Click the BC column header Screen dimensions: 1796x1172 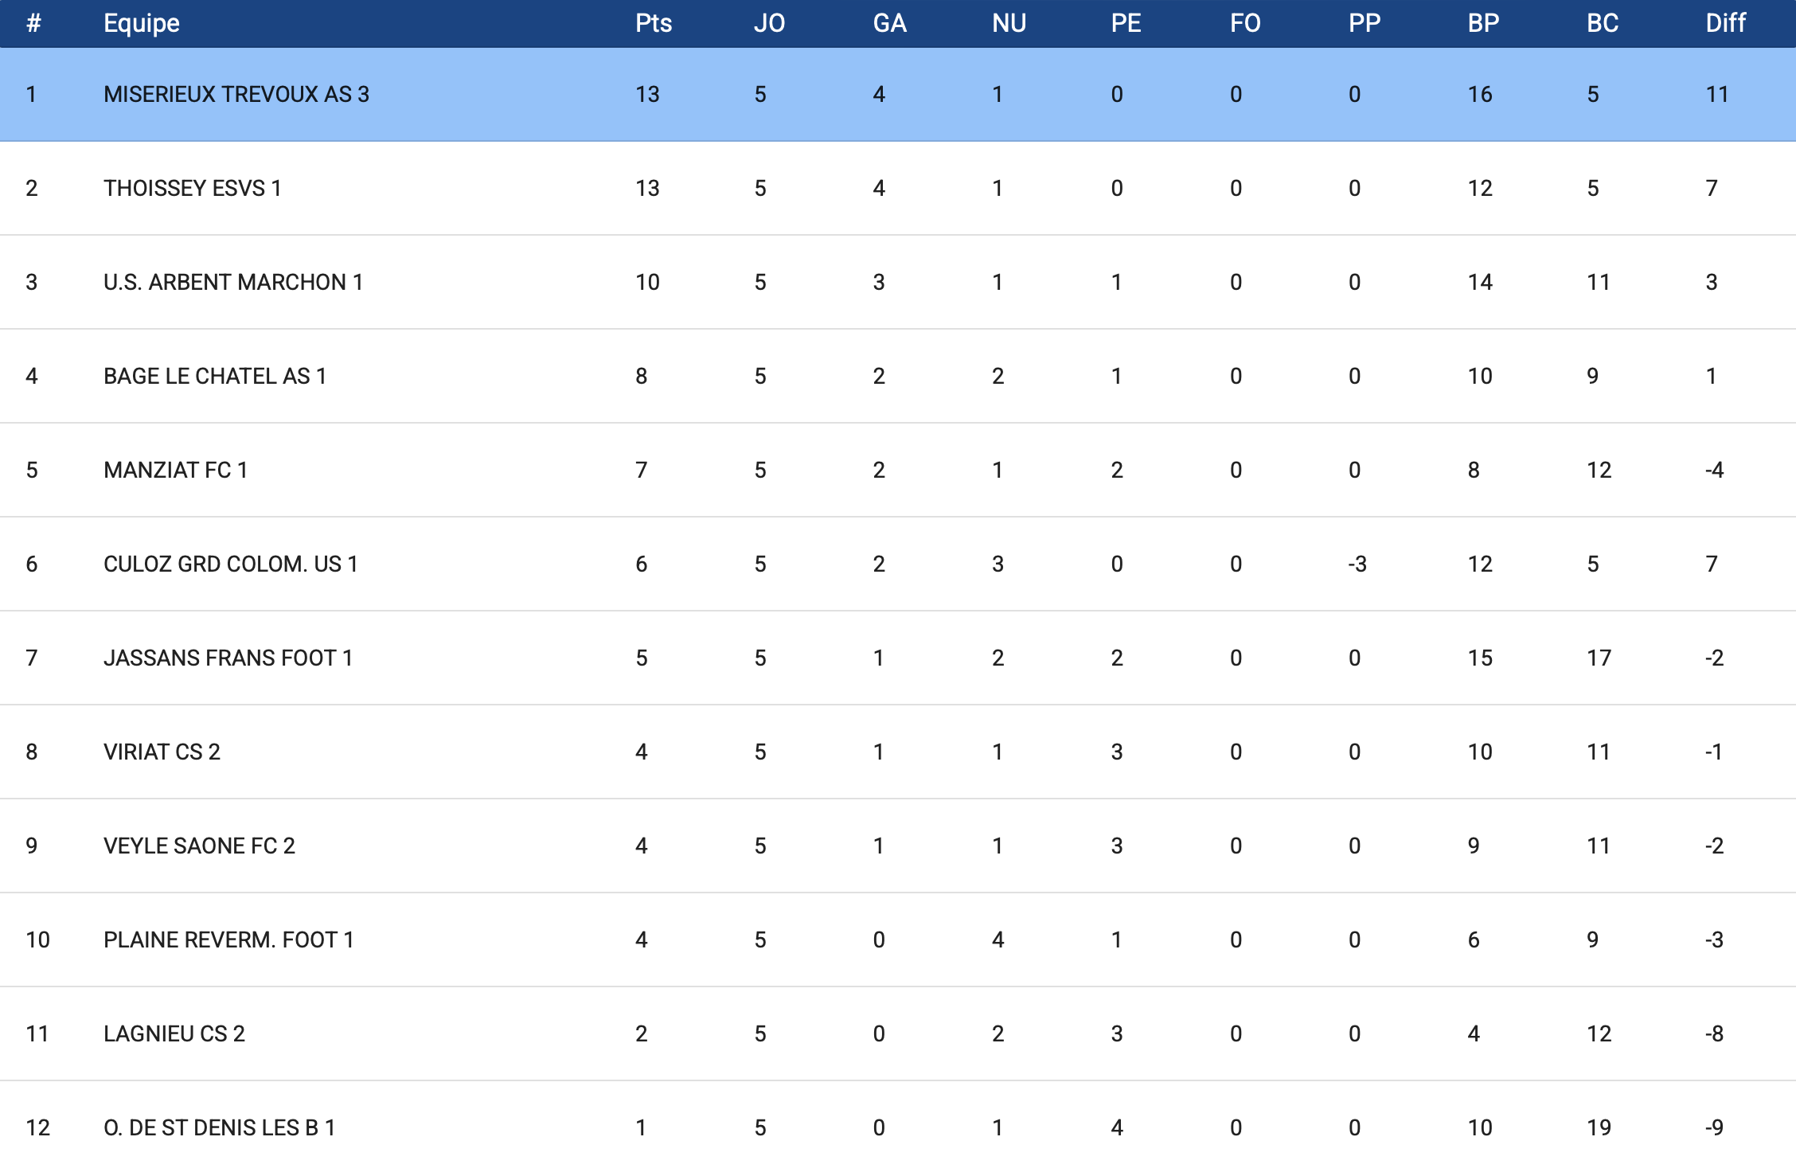coord(1602,23)
